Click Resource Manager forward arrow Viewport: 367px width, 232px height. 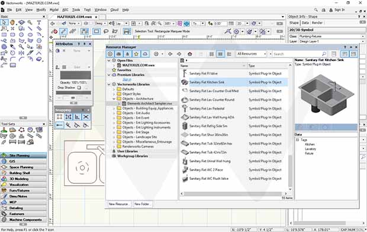pyautogui.click(x=179, y=54)
